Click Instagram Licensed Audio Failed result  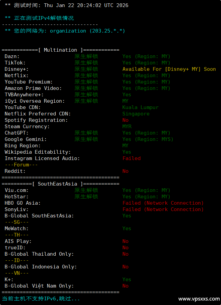[131, 158]
